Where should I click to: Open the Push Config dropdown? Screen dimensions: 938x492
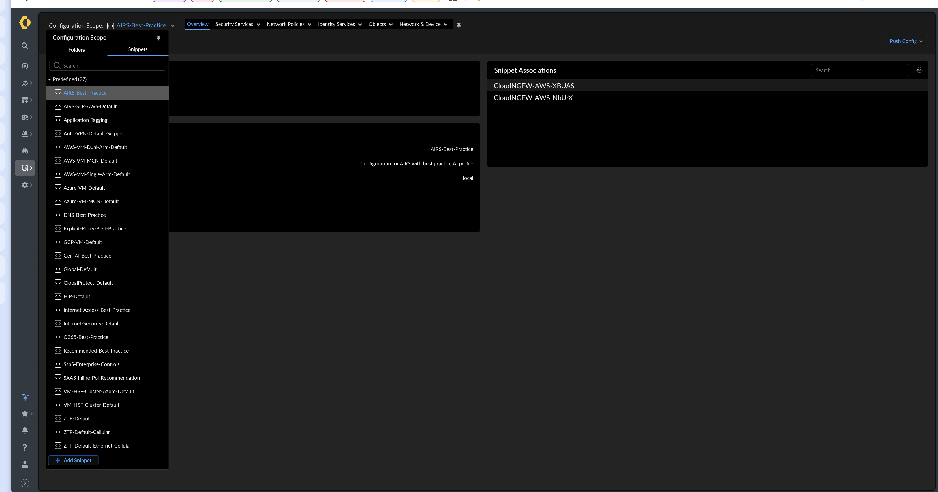point(905,41)
